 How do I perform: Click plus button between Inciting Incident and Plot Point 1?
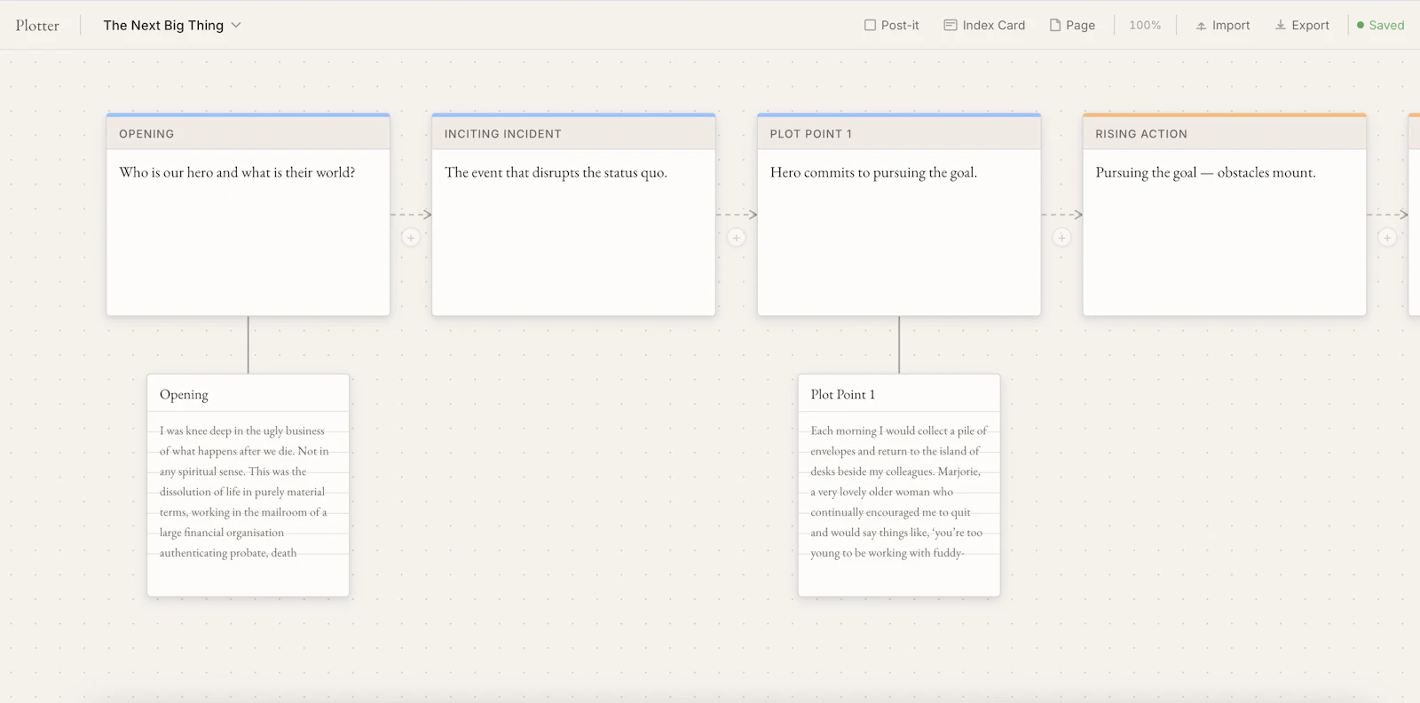point(737,237)
